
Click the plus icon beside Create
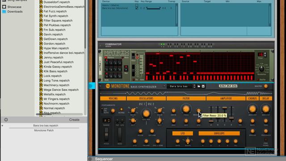tap(6, 120)
